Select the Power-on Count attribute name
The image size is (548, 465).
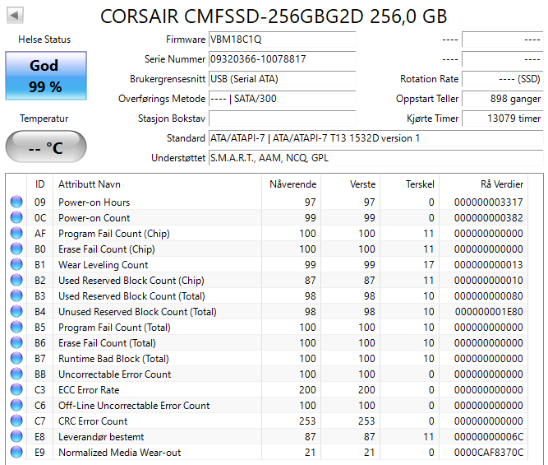(x=94, y=218)
